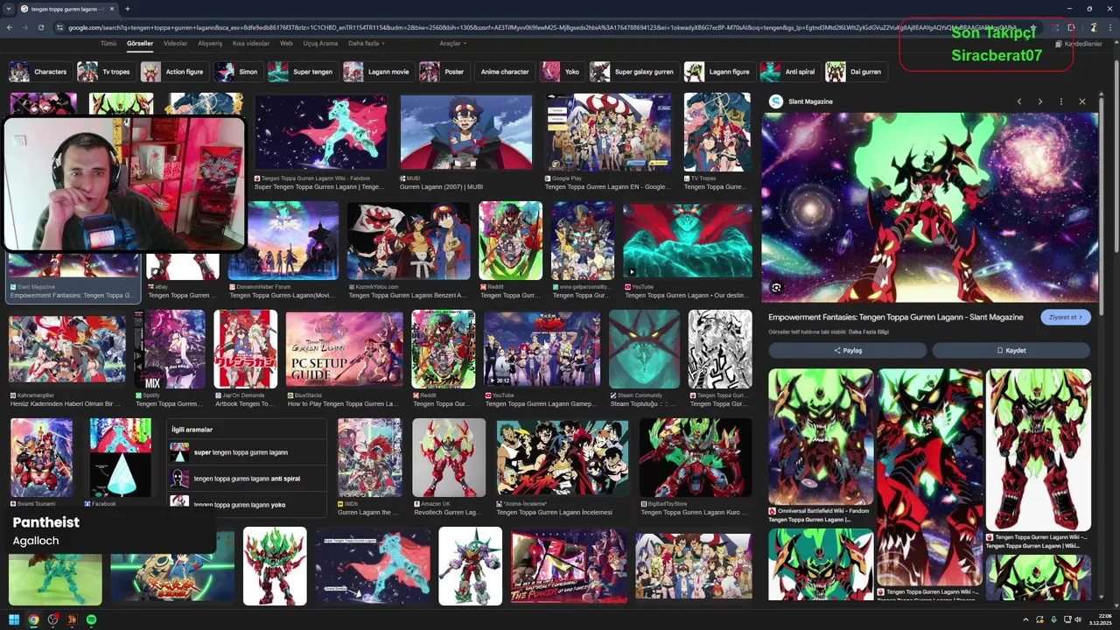1120x630 pixels.
Task: Open the YouTube Our destiny video thumbnail
Action: click(688, 241)
